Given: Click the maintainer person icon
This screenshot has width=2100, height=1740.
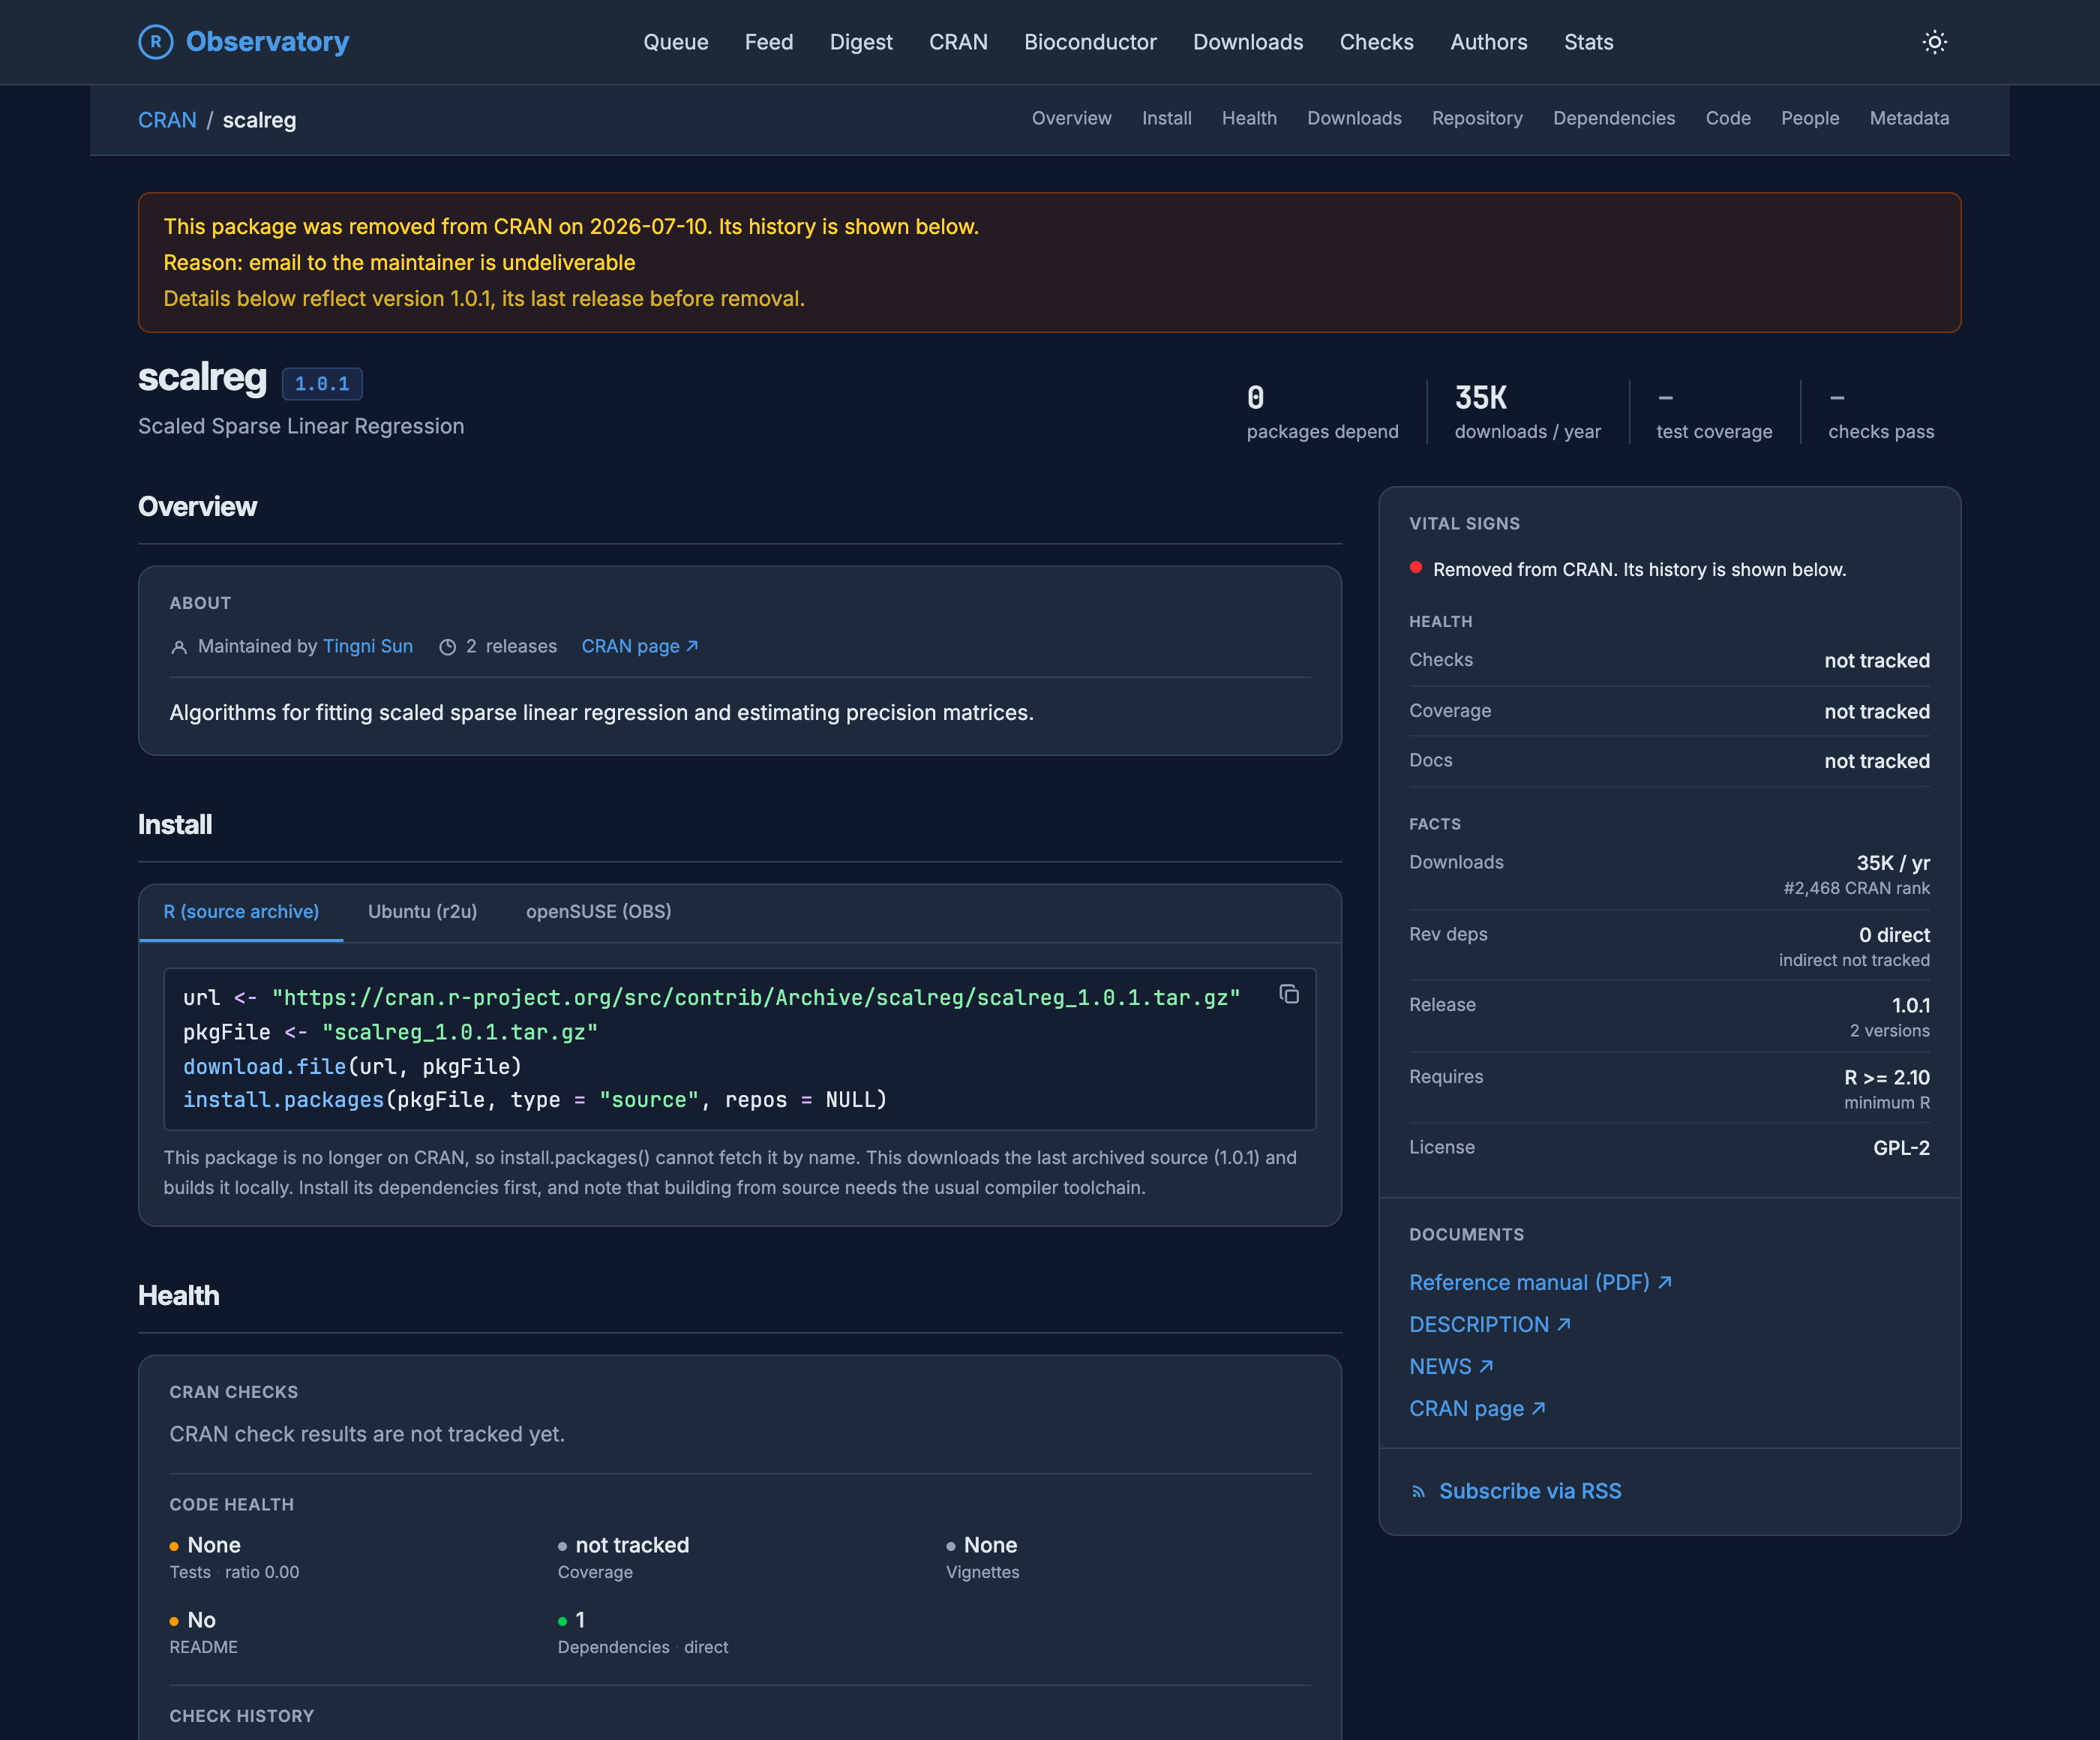Looking at the screenshot, I should coord(179,648).
